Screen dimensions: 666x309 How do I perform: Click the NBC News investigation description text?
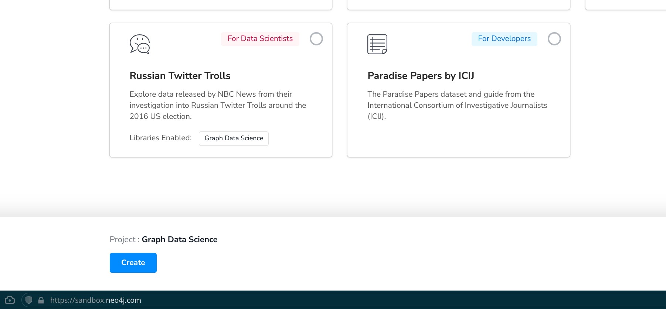218,105
